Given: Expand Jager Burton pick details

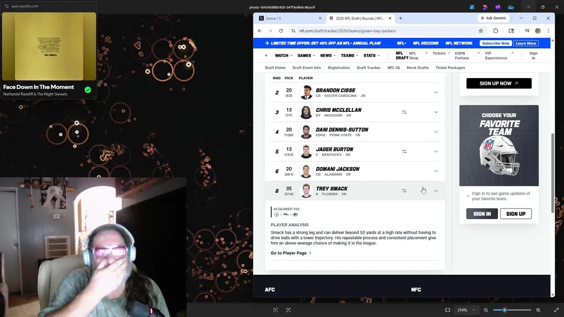Looking at the screenshot, I should click(436, 151).
